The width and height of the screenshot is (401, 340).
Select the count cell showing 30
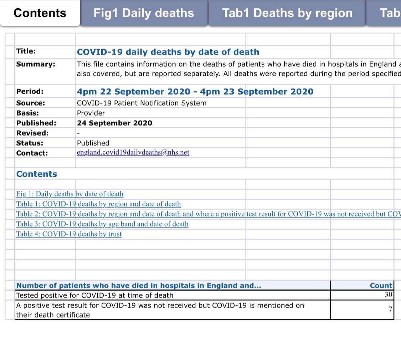coord(362,295)
